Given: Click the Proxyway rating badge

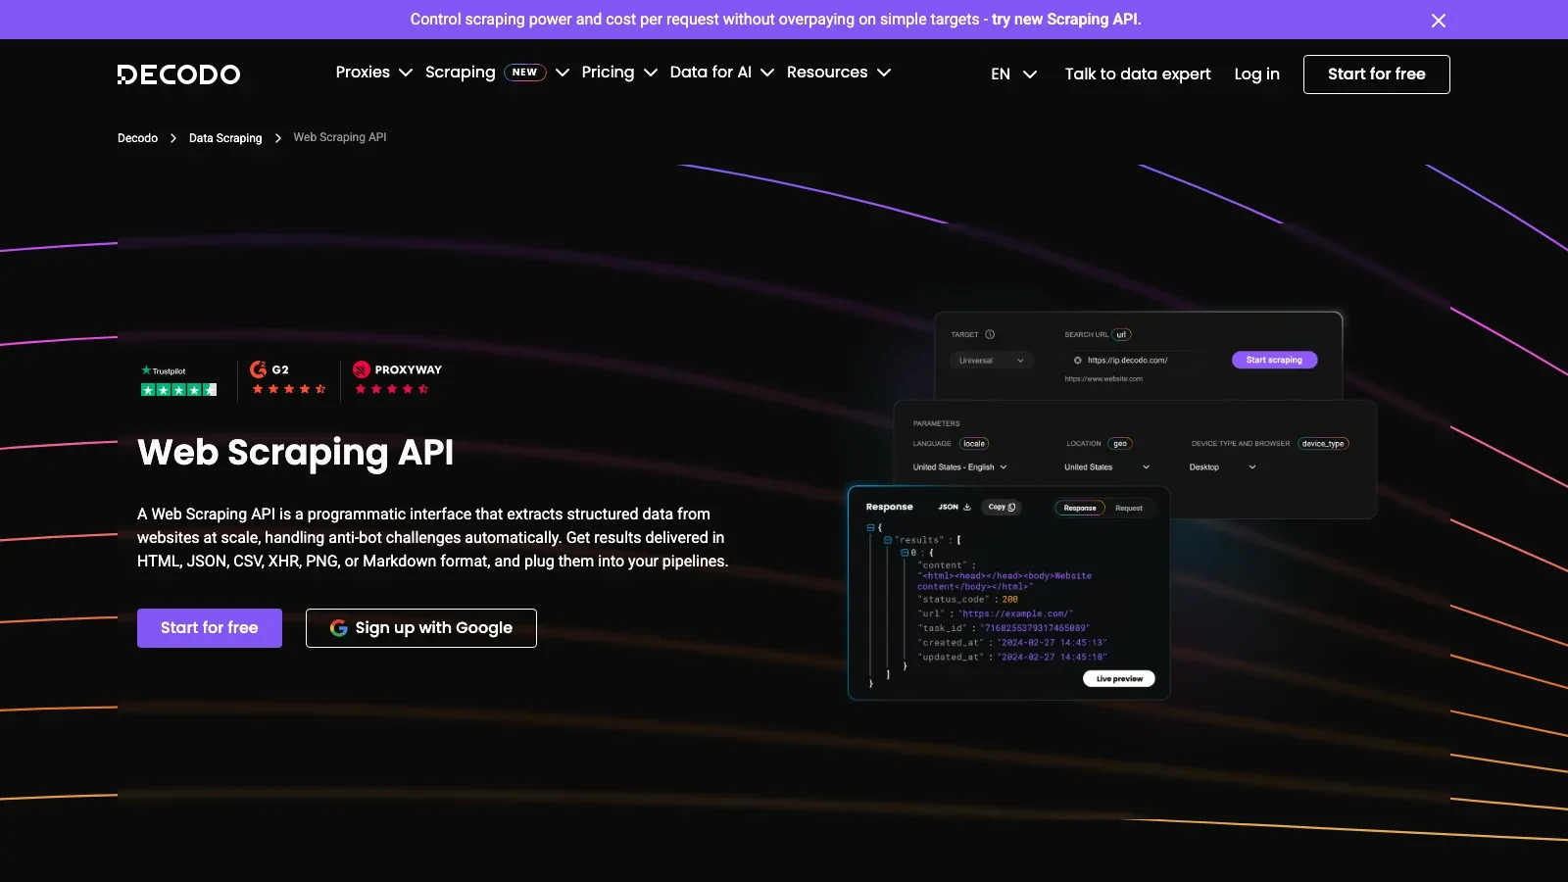Looking at the screenshot, I should 397,380.
